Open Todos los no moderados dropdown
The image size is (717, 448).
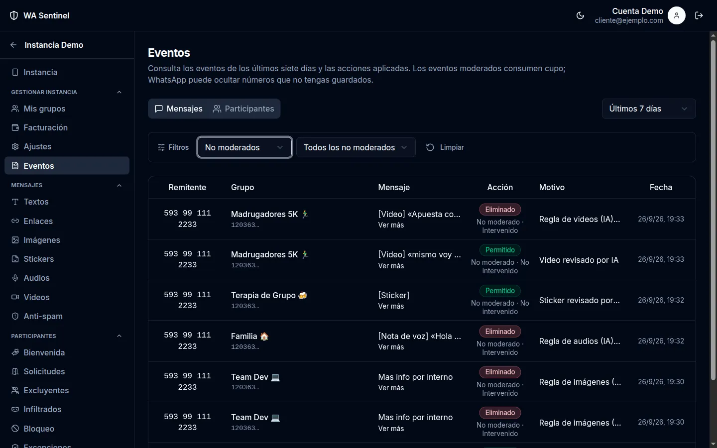(x=356, y=147)
